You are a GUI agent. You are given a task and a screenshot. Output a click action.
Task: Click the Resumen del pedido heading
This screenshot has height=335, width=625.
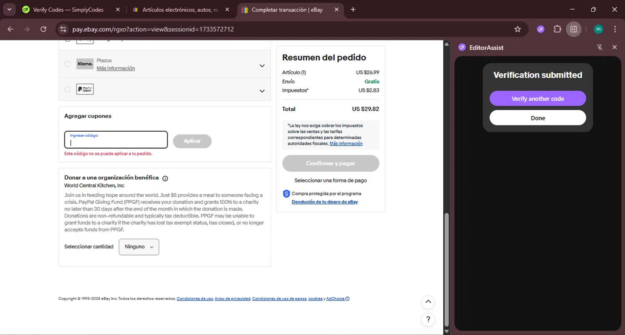coord(324,57)
